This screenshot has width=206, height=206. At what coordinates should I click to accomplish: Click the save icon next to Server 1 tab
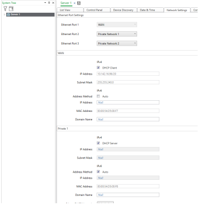pos(79,3)
